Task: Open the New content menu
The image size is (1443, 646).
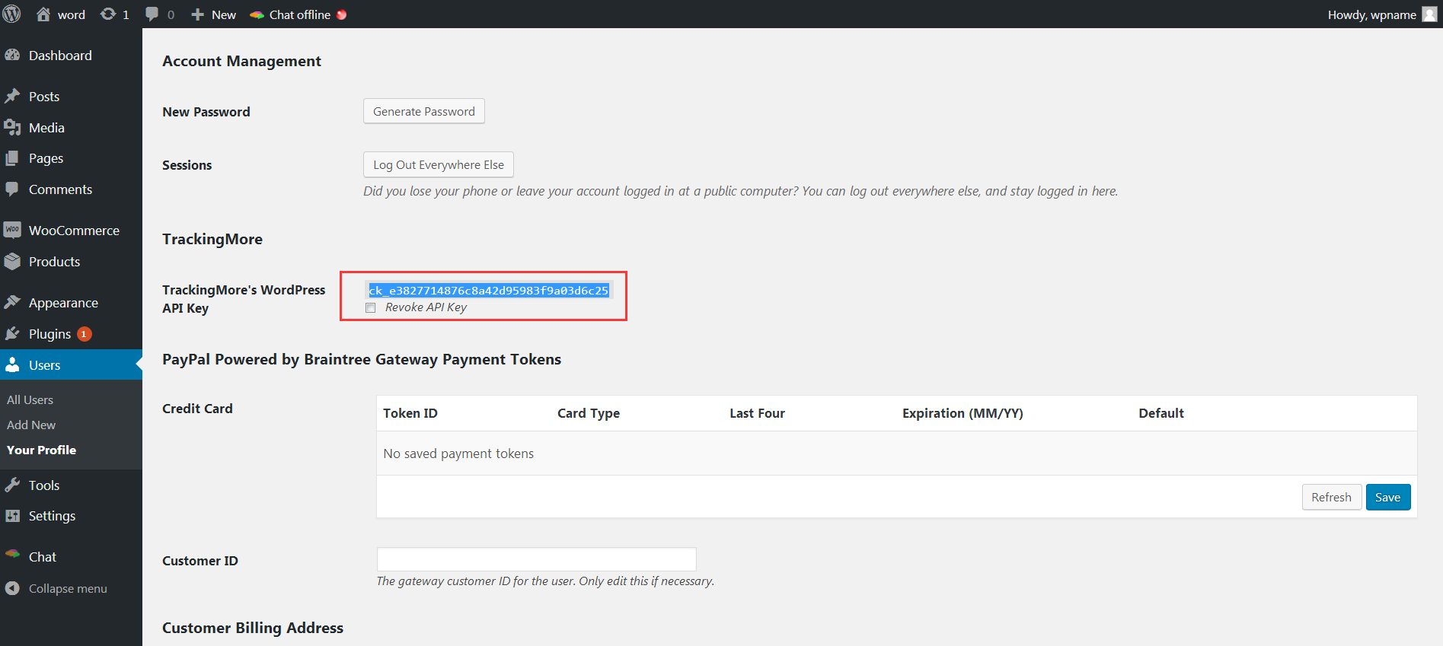Action: click(x=214, y=14)
